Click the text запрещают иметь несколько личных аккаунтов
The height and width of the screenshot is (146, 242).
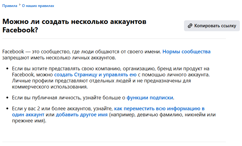pos(59,58)
